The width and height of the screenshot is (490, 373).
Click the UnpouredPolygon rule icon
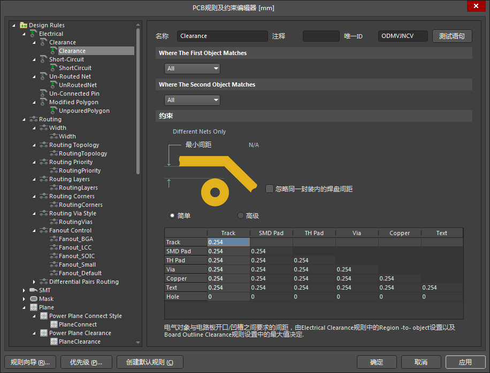click(53, 111)
